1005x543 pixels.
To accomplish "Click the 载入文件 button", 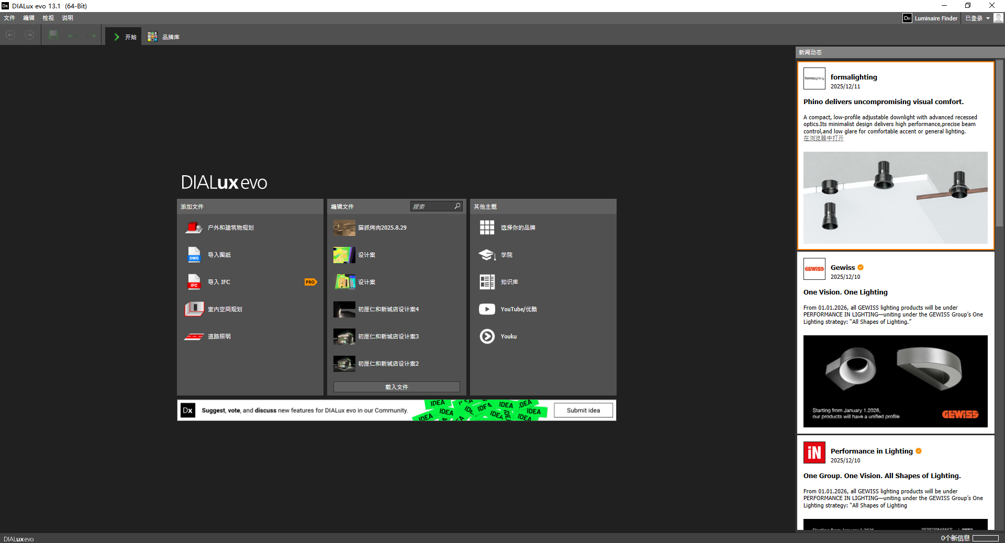I will tap(396, 387).
